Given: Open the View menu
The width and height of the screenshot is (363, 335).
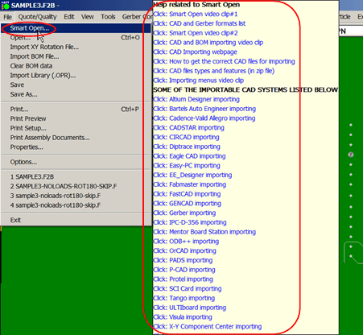Looking at the screenshot, I should point(88,17).
